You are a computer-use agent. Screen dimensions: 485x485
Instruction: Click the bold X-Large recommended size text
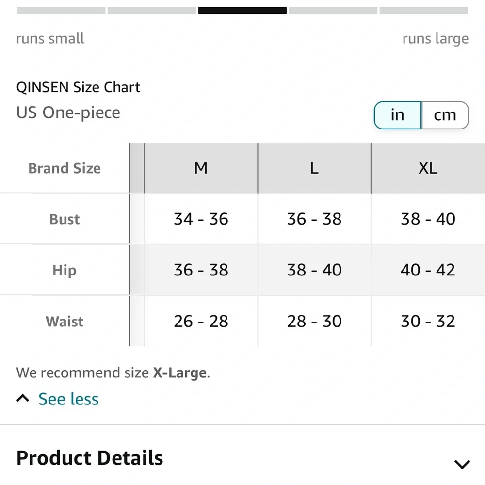pyautogui.click(x=180, y=373)
